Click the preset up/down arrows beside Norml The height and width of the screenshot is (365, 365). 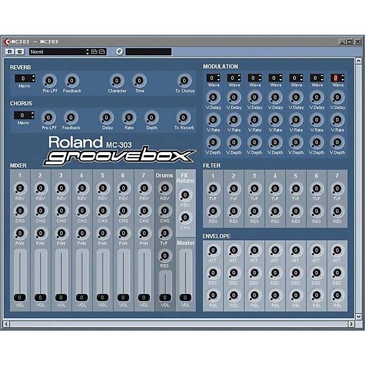click(87, 52)
